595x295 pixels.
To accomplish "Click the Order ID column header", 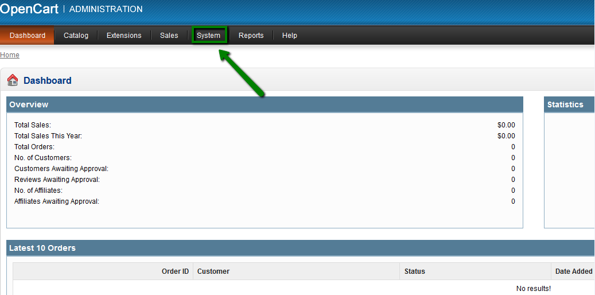I will 175,271.
